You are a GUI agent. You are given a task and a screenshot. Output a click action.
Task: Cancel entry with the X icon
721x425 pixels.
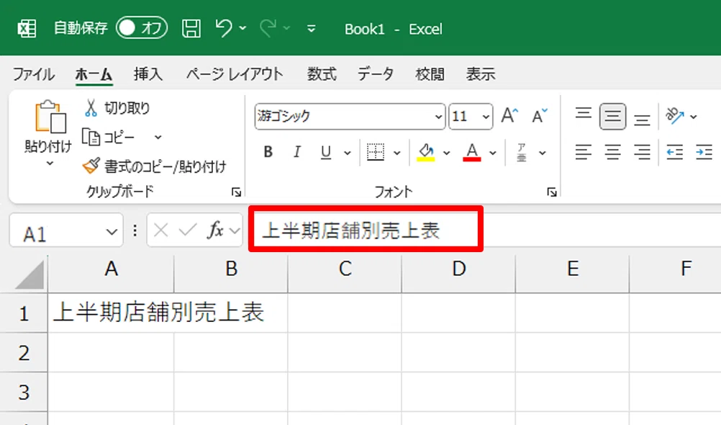(x=161, y=230)
